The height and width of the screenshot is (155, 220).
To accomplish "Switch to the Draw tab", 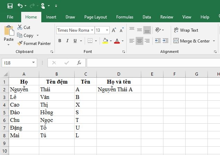I will click(x=70, y=17).
